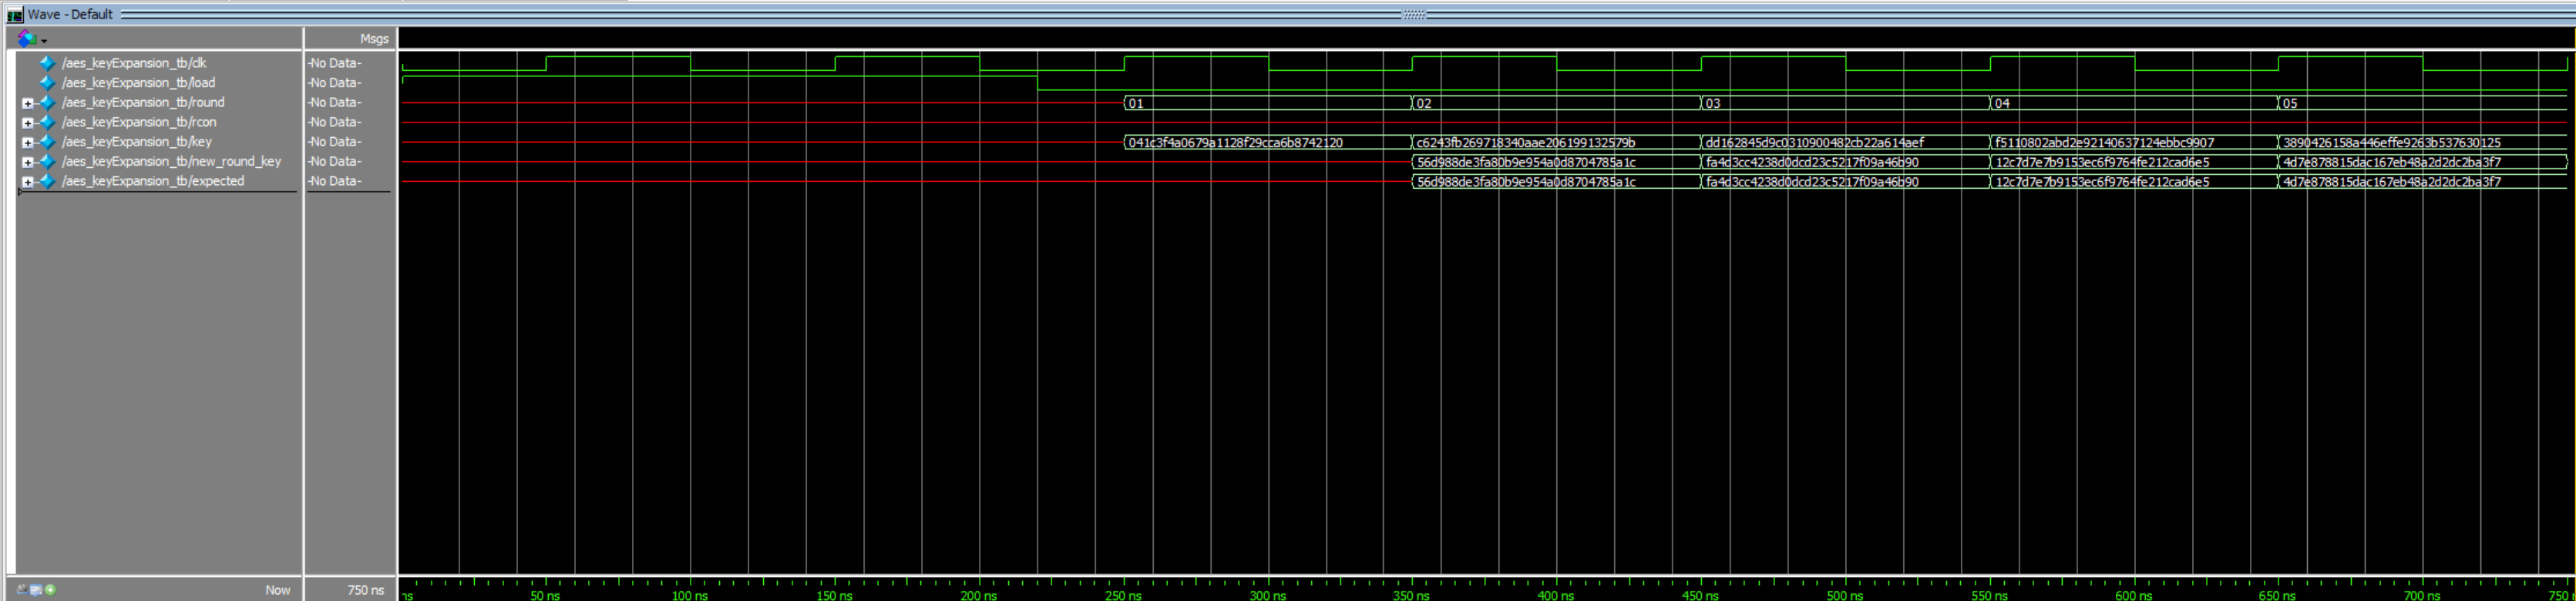Click the Wave window icon in title bar
Viewport: 2576px width, 601px height.
coord(14,15)
